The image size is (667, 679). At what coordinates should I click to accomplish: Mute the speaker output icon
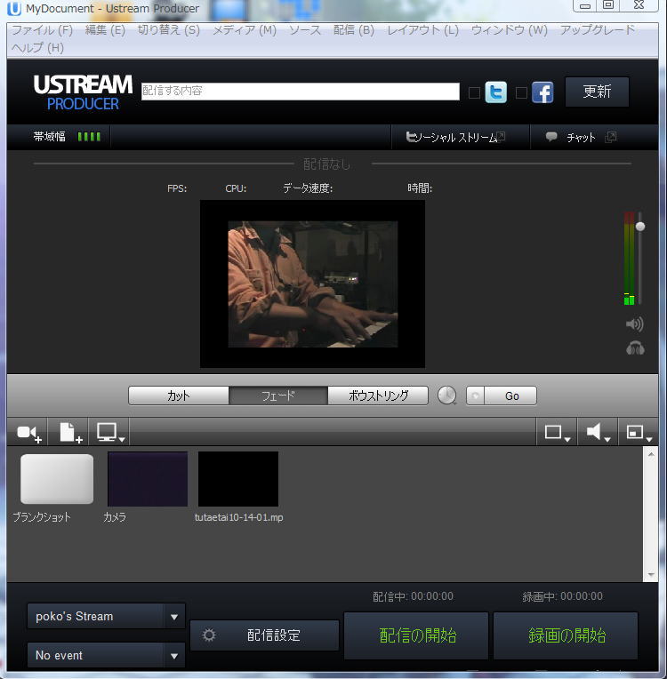tap(634, 324)
